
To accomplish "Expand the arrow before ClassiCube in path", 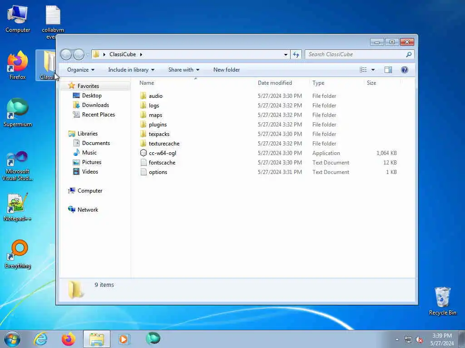I will [x=104, y=54].
